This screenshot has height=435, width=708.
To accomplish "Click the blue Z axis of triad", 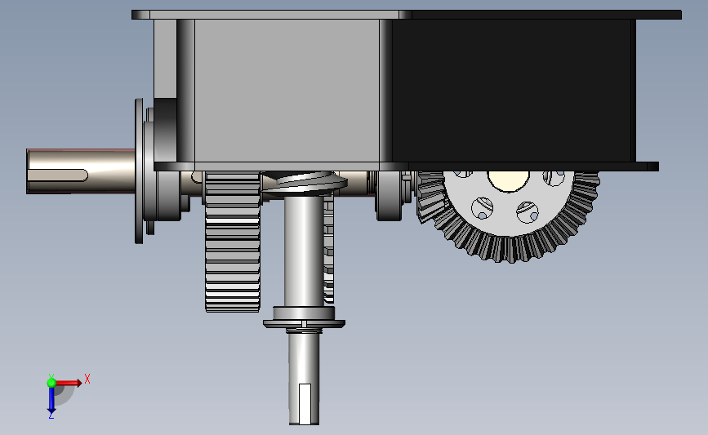I will 51,400.
